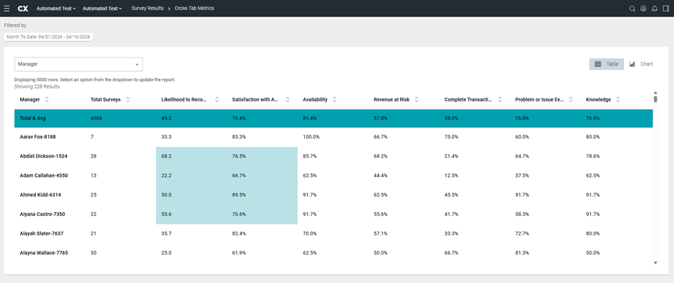Click Alayna Wallace's 50.0% knowledge cell
This screenshot has height=283, width=674.
click(x=592, y=253)
